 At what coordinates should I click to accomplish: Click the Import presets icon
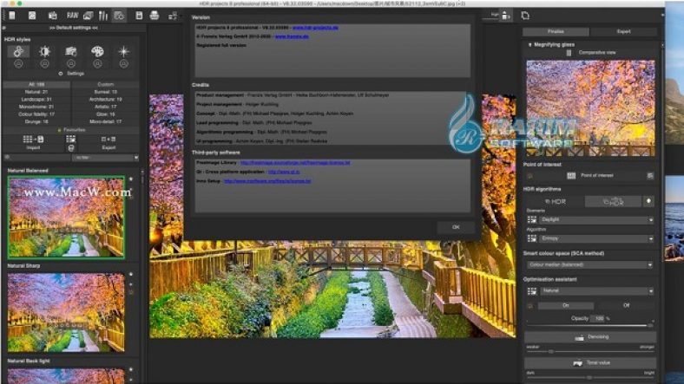(x=33, y=140)
